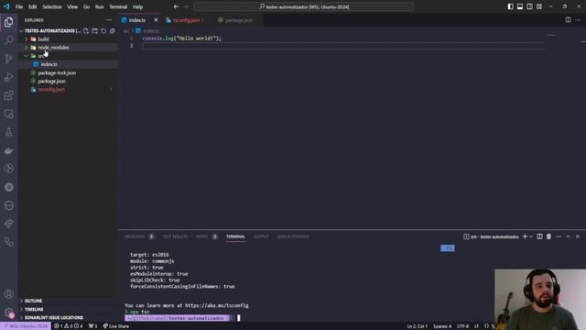Toggle primary side bar visibility
This screenshot has height=330, width=586.
[511, 6]
